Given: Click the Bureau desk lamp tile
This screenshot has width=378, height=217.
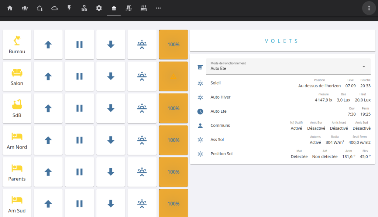Looking at the screenshot, I should click(x=17, y=44).
